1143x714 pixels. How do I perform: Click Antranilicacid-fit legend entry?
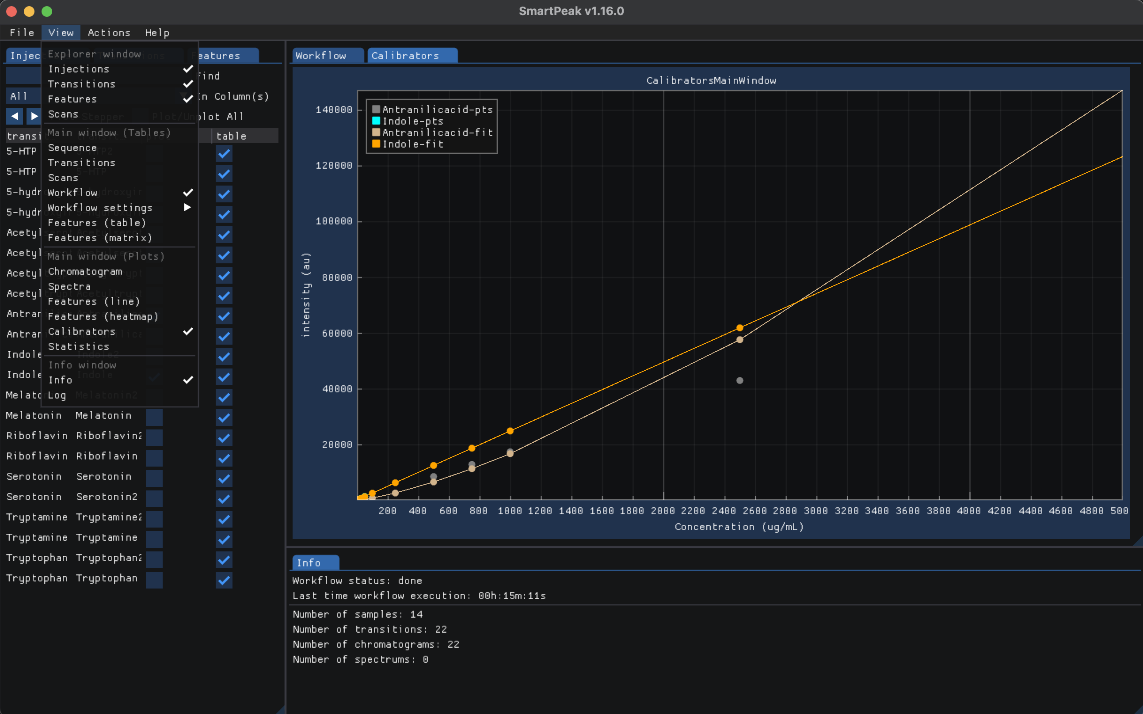(432, 133)
